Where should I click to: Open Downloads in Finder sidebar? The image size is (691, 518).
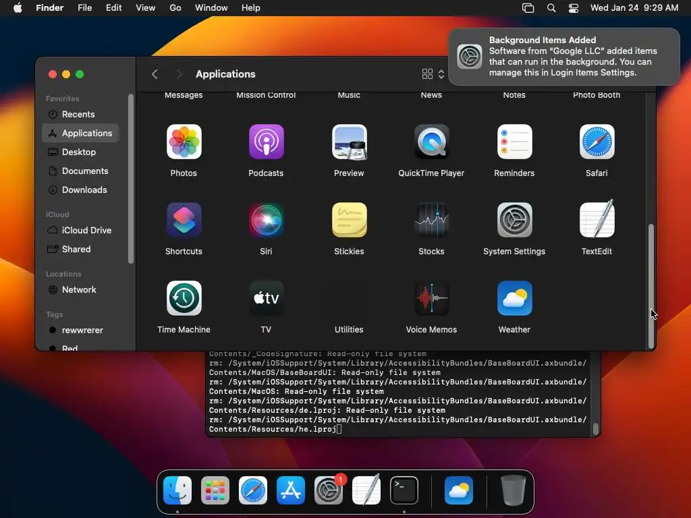[x=80, y=190]
